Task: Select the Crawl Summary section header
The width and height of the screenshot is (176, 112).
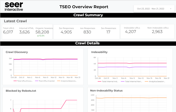Action: [x=88, y=15]
